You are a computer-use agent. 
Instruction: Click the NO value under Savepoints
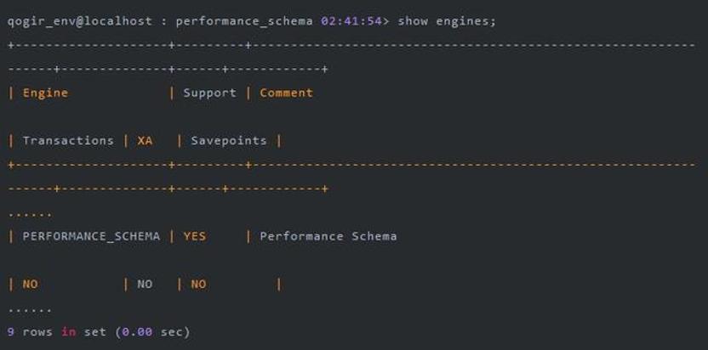pyautogui.click(x=198, y=284)
